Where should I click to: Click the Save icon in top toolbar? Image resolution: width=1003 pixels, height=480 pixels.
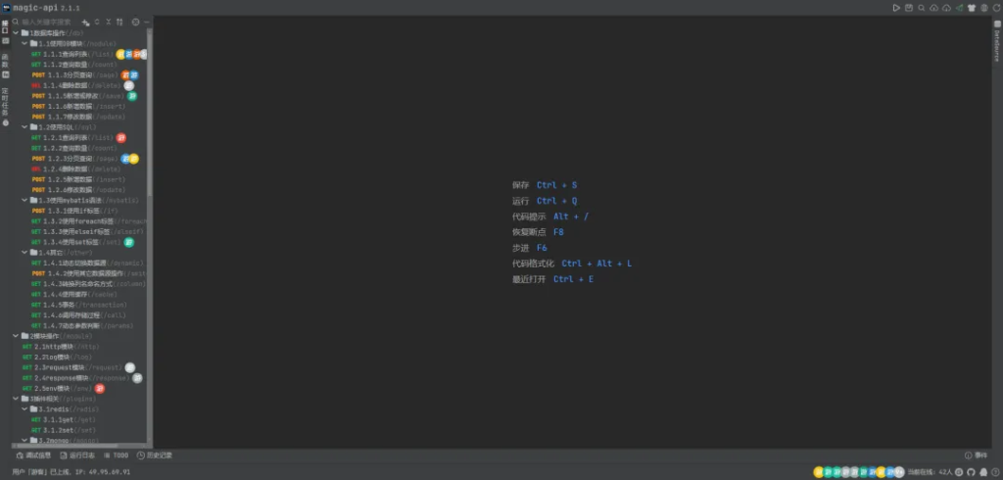pos(909,8)
